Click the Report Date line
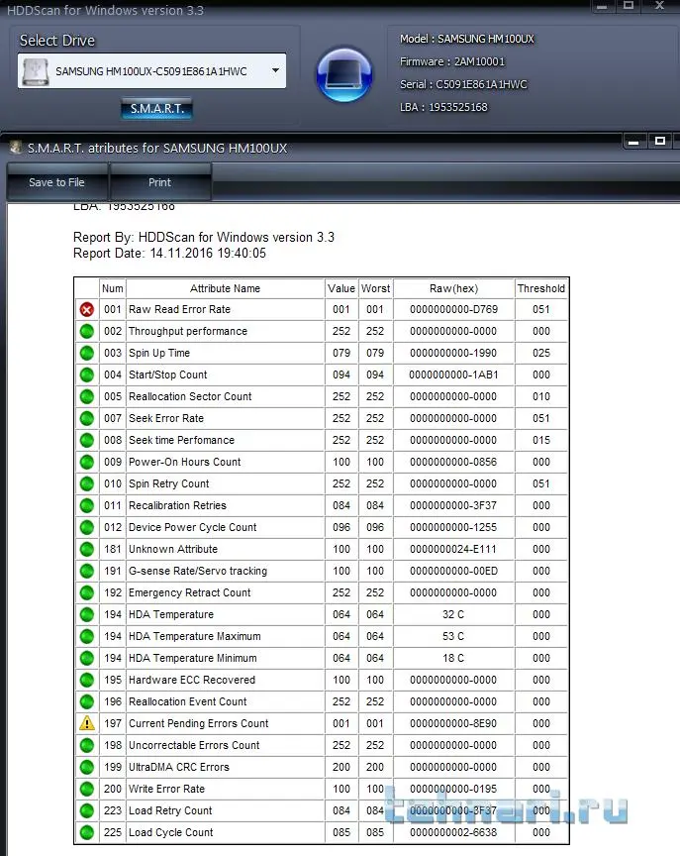 [x=169, y=254]
